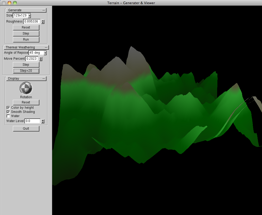Click the Step+20 button
The width and height of the screenshot is (262, 215).
tap(26, 71)
